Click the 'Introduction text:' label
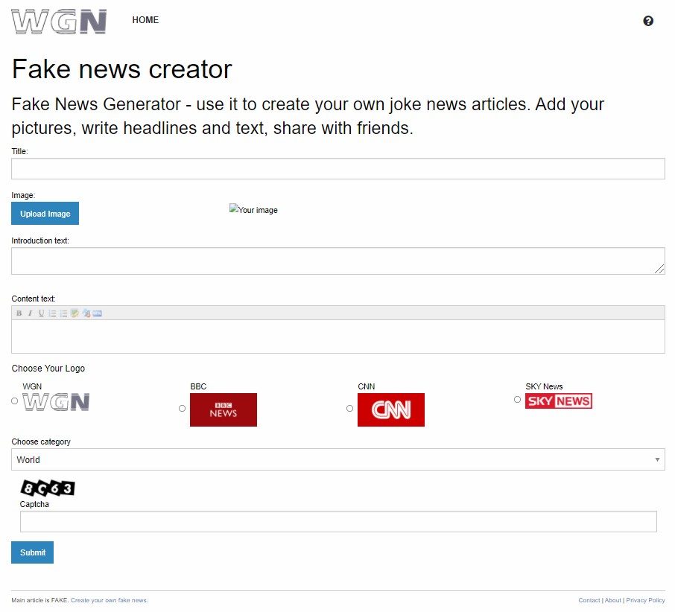The width and height of the screenshot is (675, 612). pos(40,240)
